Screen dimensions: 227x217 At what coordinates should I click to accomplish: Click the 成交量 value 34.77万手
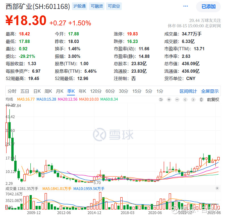[x=192, y=34]
